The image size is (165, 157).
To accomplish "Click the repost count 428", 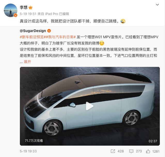I will (121, 151).
